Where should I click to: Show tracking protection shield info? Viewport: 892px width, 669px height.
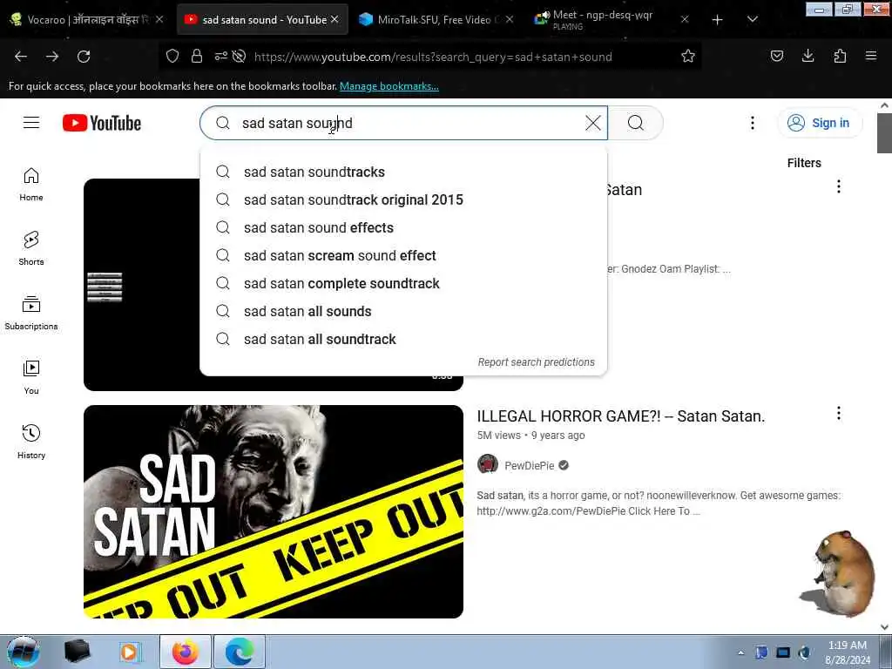pos(172,56)
